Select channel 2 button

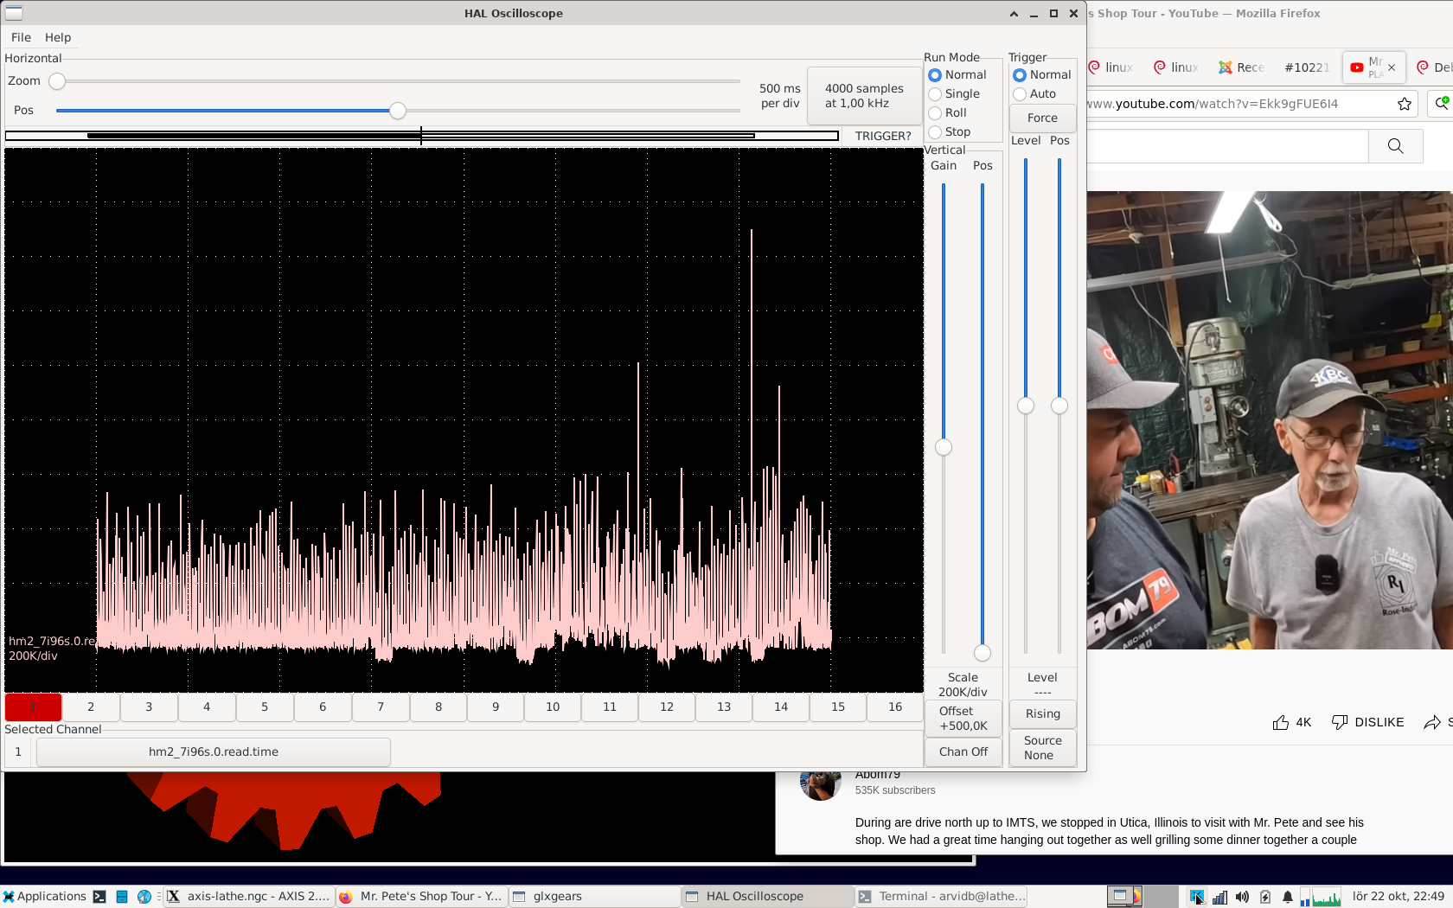(91, 707)
